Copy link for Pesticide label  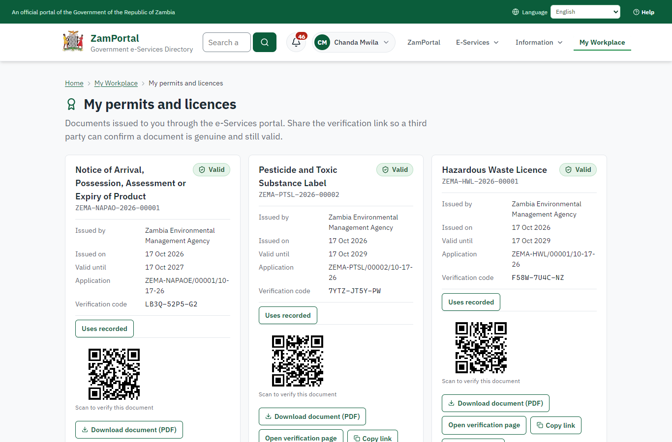click(372, 436)
